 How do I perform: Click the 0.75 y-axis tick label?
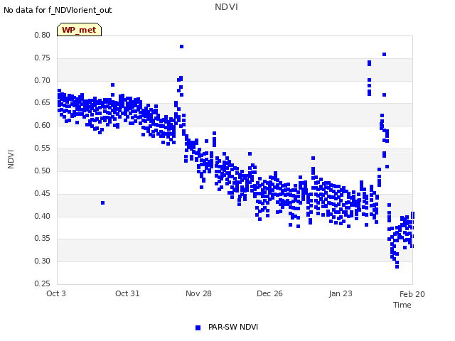43,58
